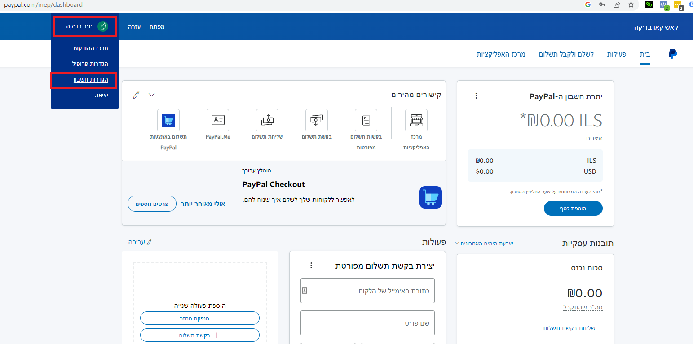The width and height of the screenshot is (693, 344).
Task: Click the PayPal Checkout heading
Action: click(274, 184)
